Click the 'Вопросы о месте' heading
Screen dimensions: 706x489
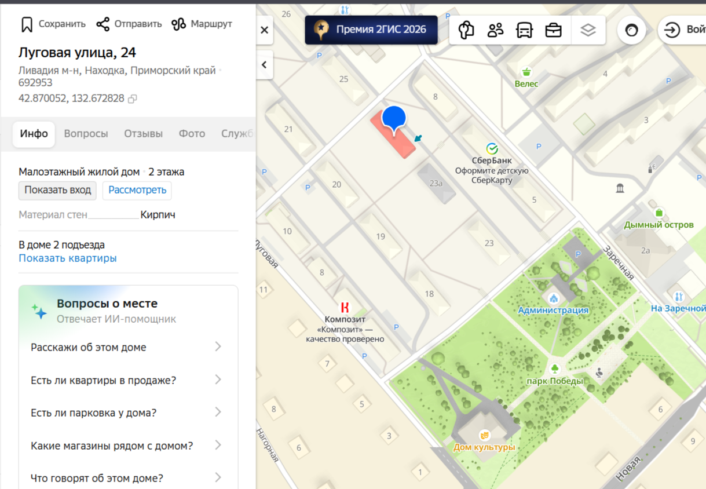pos(107,304)
